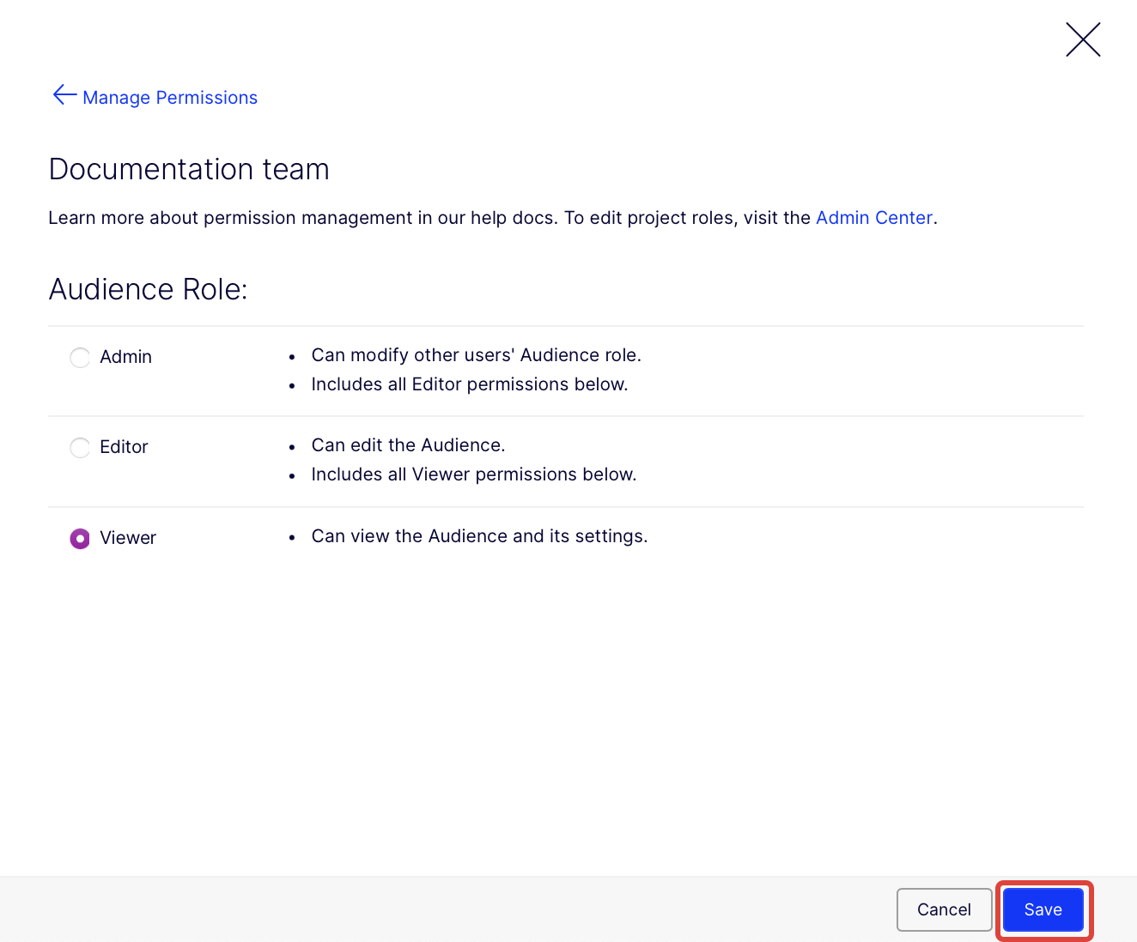
Task: Click the Viewer role label text
Action: (128, 538)
